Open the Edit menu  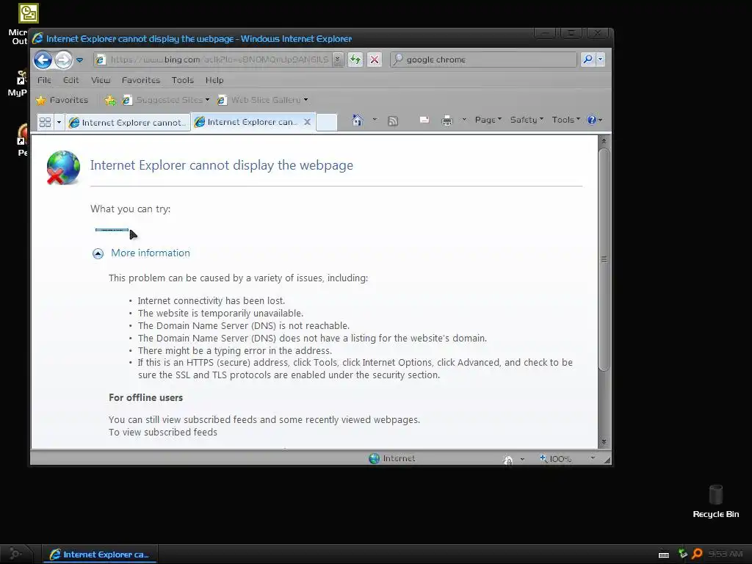click(x=71, y=80)
